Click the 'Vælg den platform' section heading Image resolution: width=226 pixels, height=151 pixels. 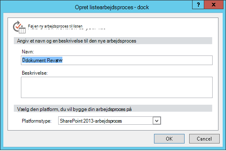point(74,109)
